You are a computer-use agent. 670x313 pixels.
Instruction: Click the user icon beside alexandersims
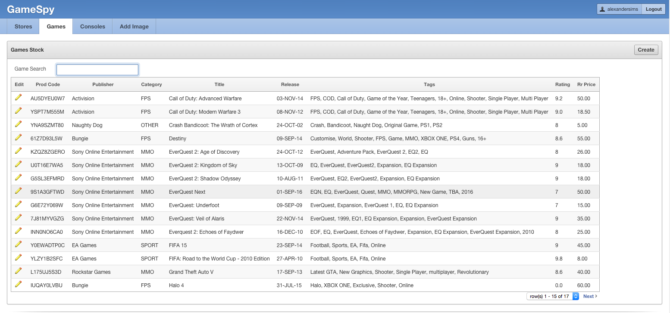(602, 9)
